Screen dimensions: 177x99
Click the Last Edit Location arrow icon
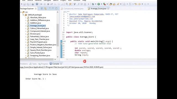pos(136,4)
